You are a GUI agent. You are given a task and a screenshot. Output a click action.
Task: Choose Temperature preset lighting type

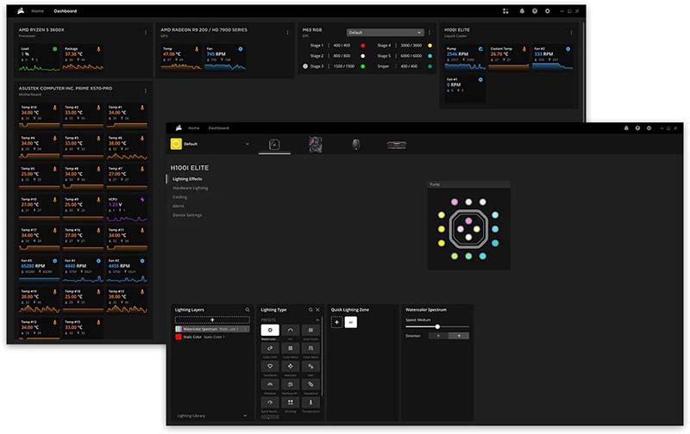pos(310,402)
